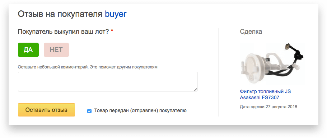Click the green ДА button
Screen dimensions: 327x138
pyautogui.click(x=28, y=50)
